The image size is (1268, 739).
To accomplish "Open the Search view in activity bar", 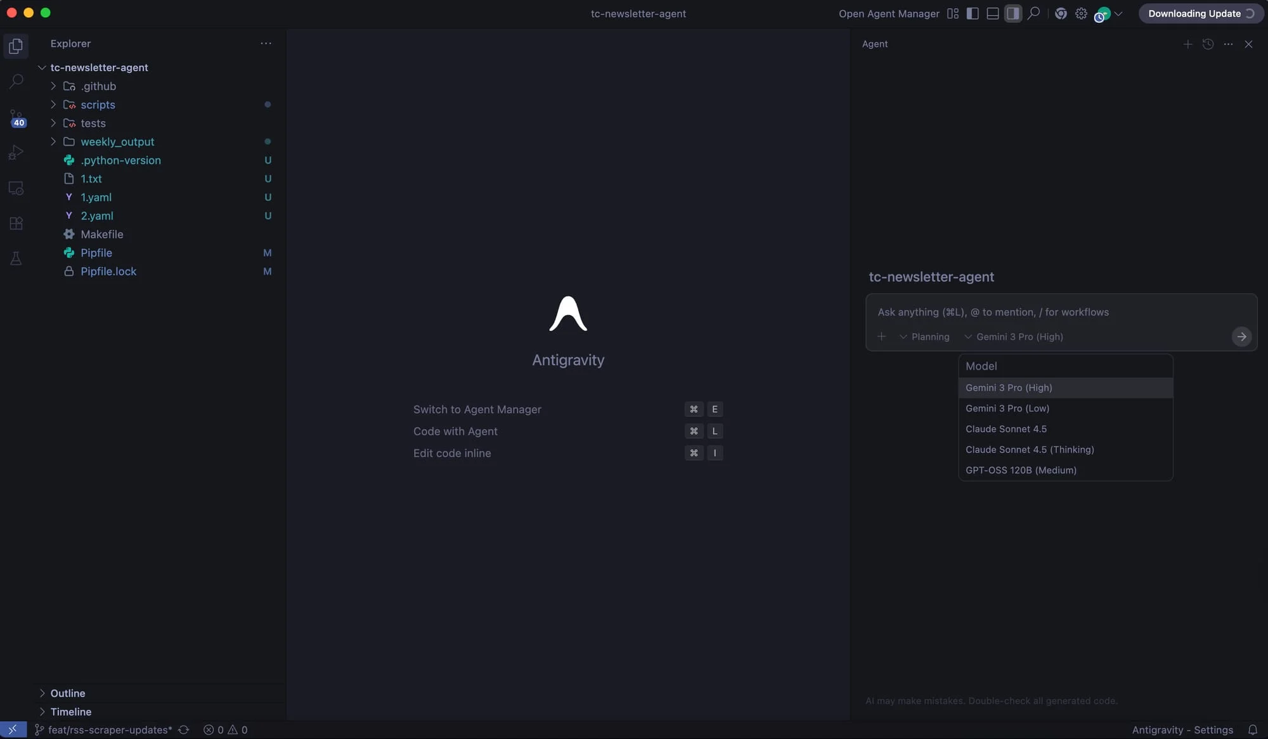I will pos(16,81).
